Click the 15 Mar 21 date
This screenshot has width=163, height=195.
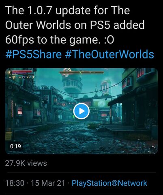pyautogui.click(x=48, y=183)
